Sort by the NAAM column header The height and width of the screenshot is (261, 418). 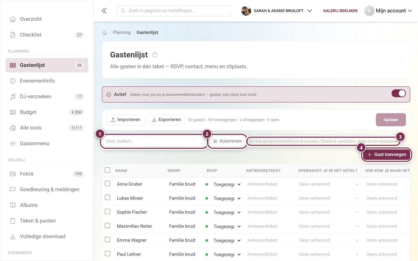click(x=121, y=171)
